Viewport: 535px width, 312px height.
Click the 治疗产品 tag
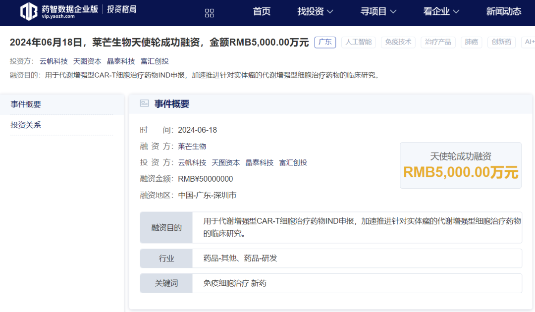coord(438,42)
